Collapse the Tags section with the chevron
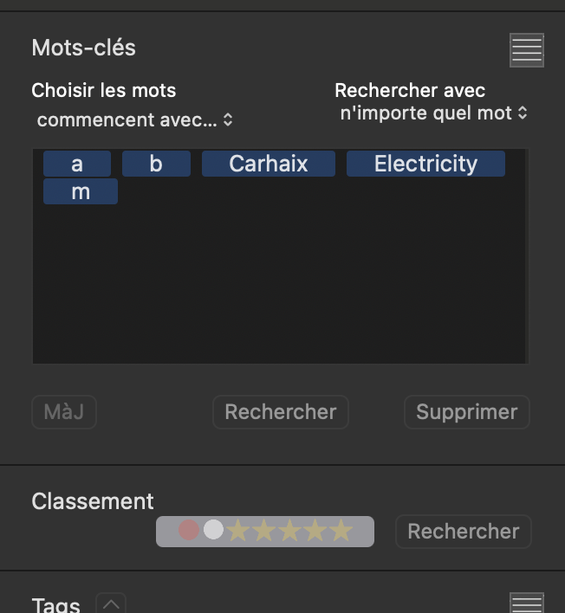Viewport: 565px width, 613px height. [111, 603]
